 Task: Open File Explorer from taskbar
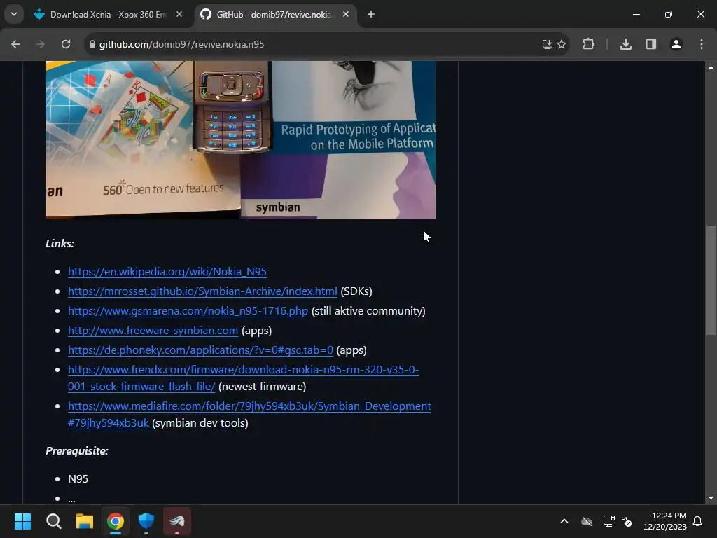85,521
